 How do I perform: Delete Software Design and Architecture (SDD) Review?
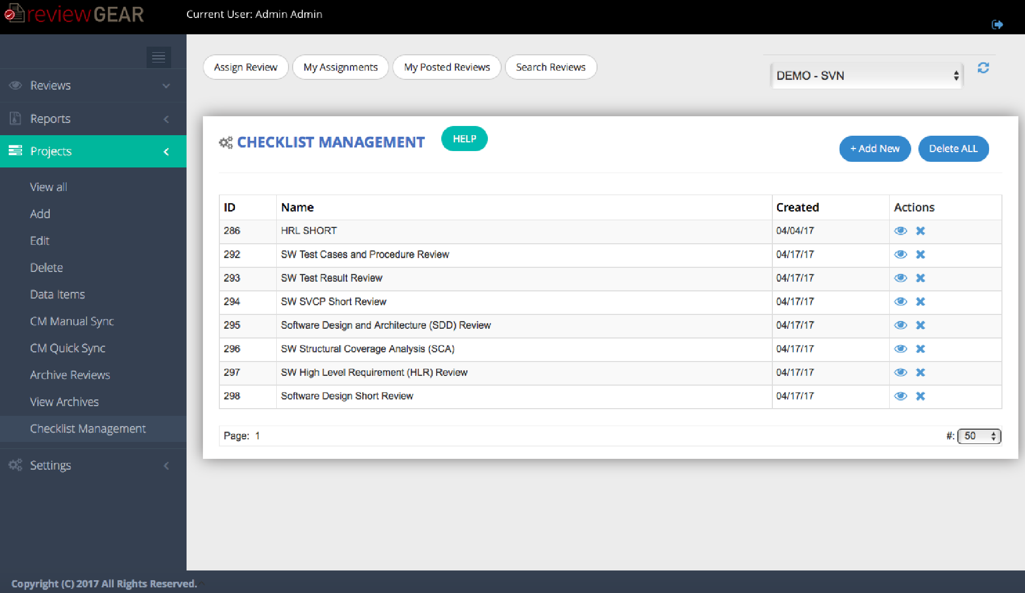(x=920, y=325)
